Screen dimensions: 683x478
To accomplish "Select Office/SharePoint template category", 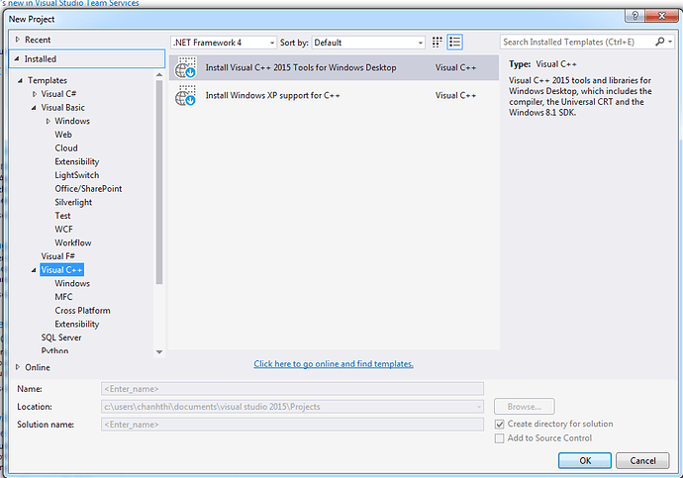I will pyautogui.click(x=88, y=188).
